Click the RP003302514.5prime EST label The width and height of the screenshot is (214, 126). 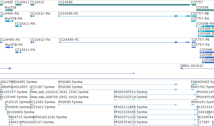131,97
